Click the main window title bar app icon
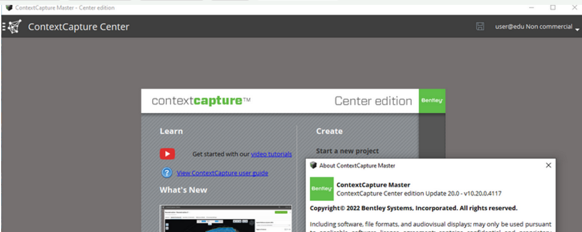582x232 pixels. (9, 7)
